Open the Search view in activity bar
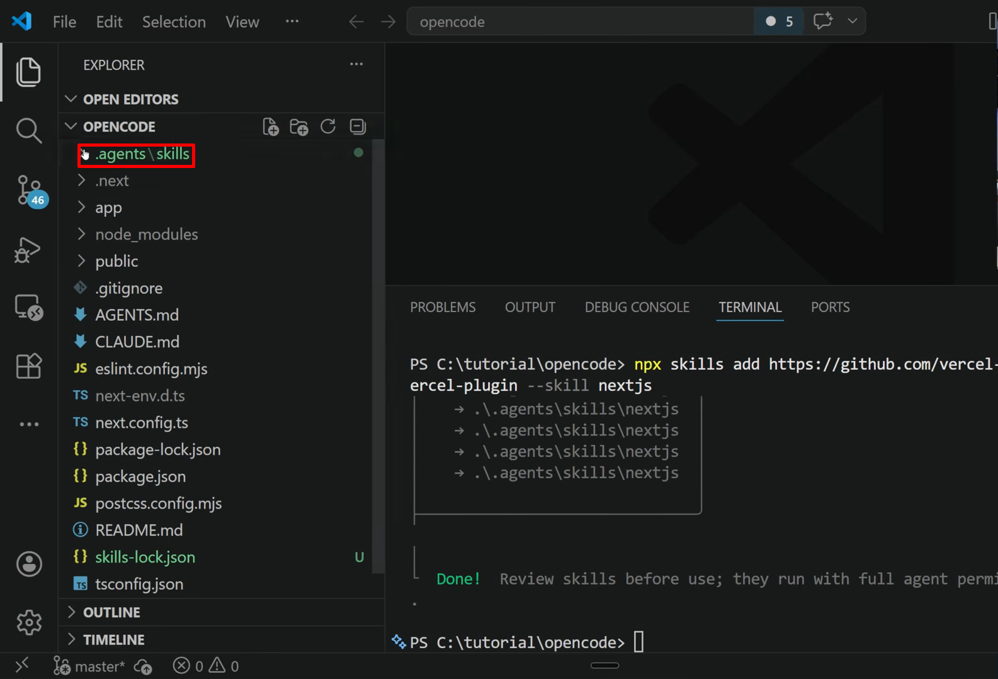This screenshot has width=998, height=679. point(28,130)
